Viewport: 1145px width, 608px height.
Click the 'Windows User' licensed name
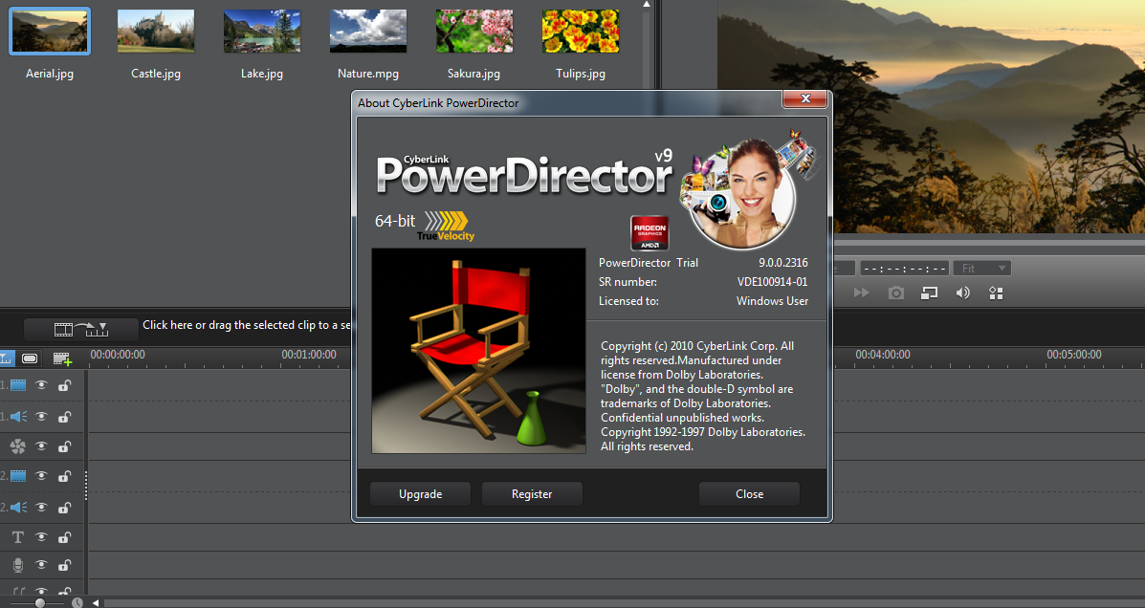772,301
